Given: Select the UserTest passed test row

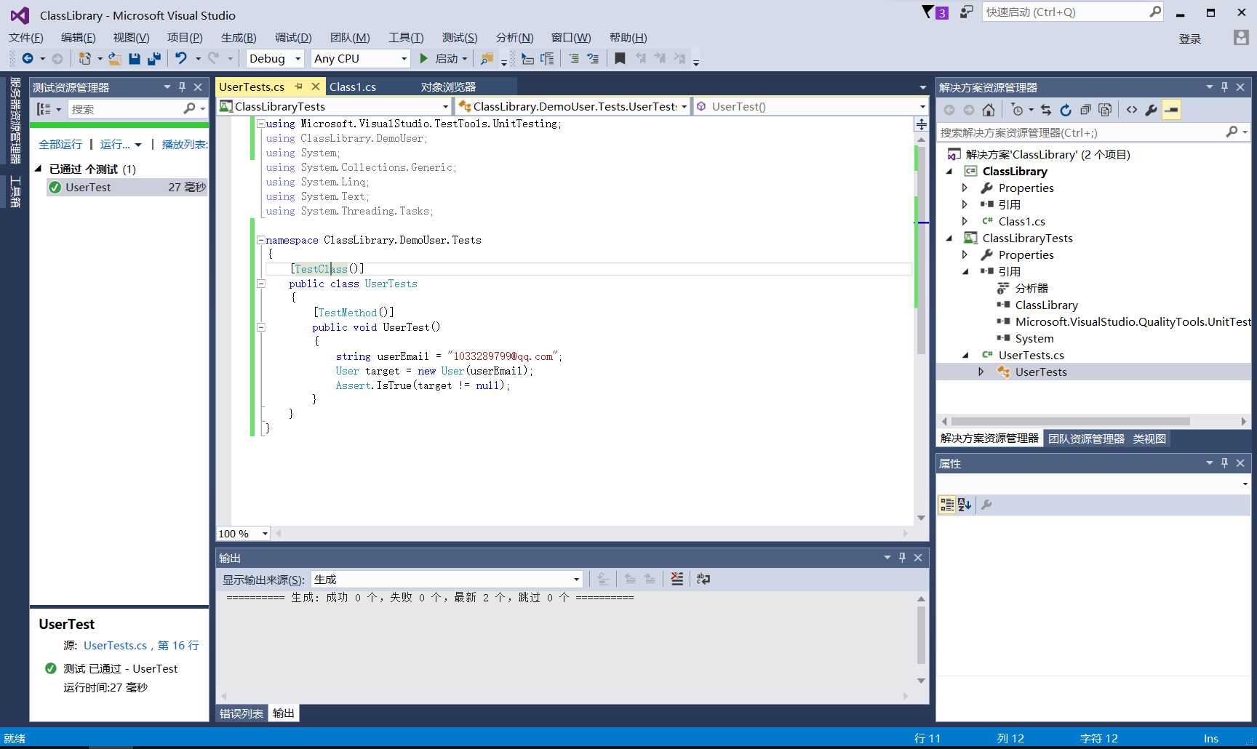Looking at the screenshot, I should pyautogui.click(x=127, y=187).
